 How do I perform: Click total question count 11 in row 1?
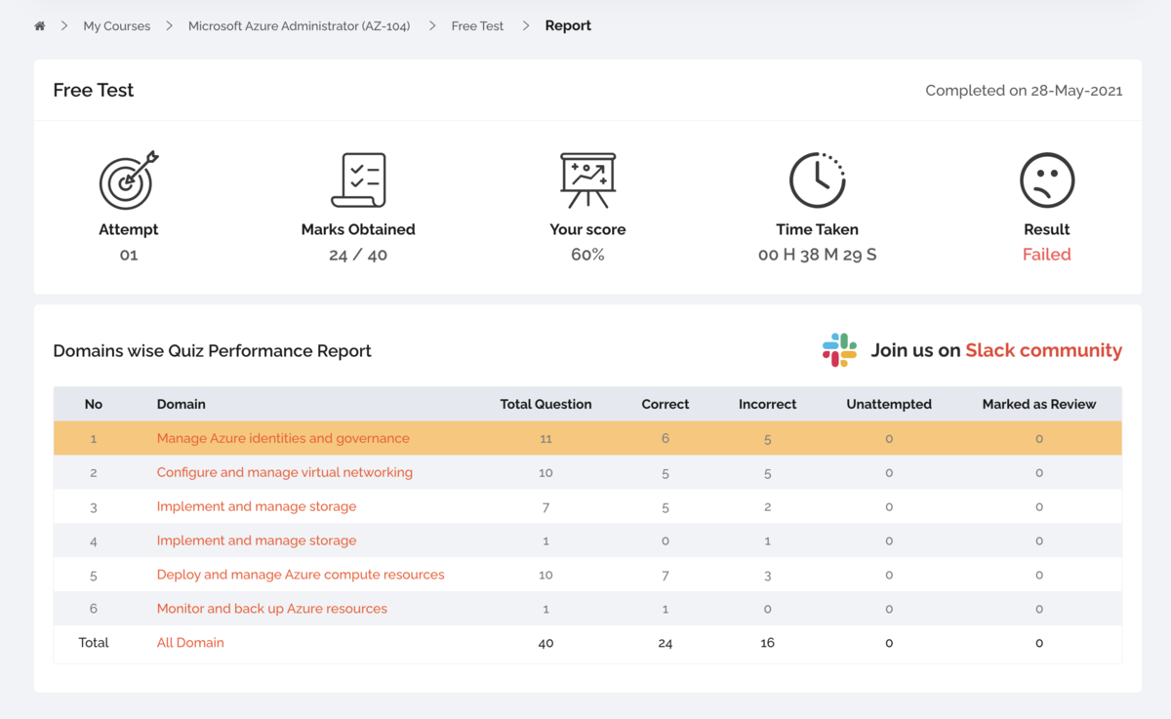(x=545, y=439)
